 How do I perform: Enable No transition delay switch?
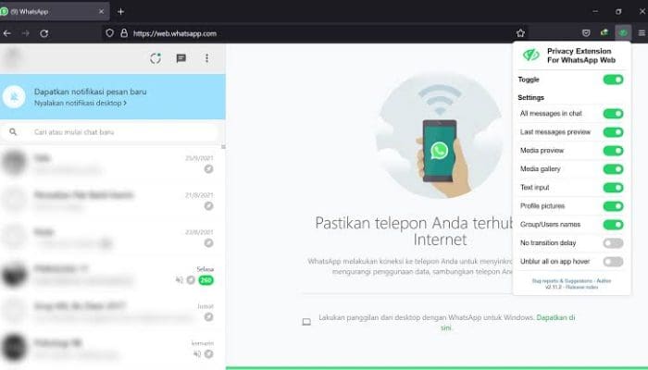(613, 242)
